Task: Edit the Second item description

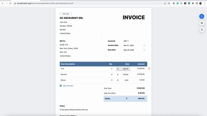Action: 64,74
